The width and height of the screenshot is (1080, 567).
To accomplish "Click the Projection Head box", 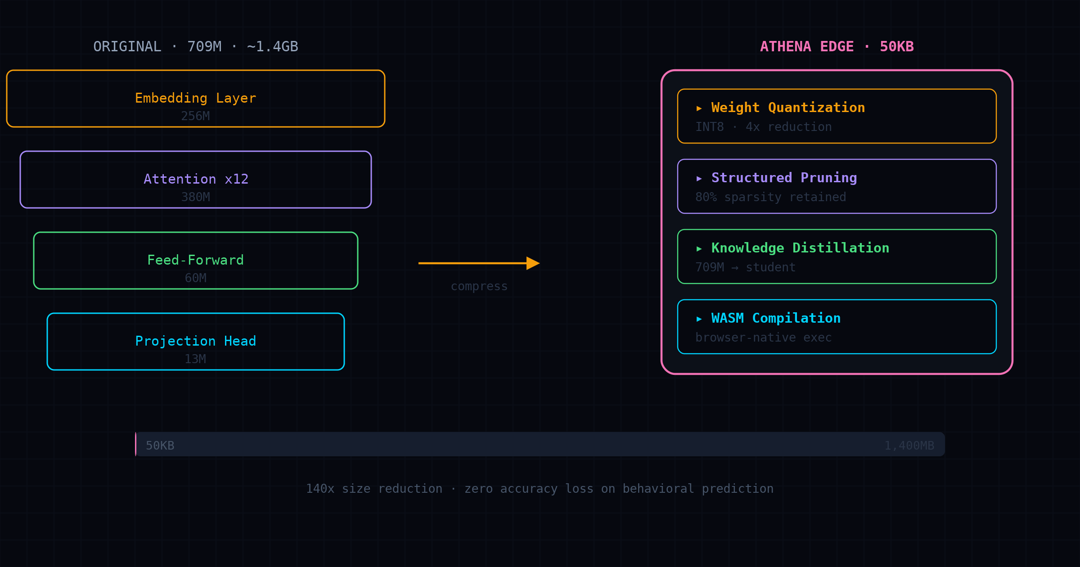I will coord(196,342).
